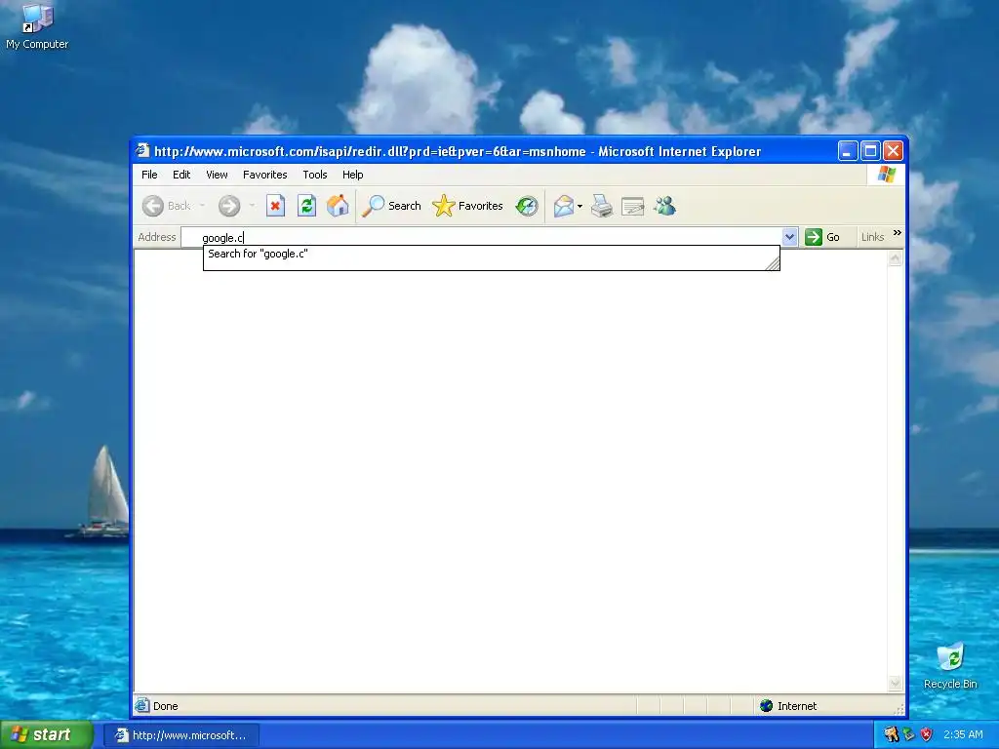Open the Start menu
The width and height of the screenshot is (999, 749).
click(46, 734)
